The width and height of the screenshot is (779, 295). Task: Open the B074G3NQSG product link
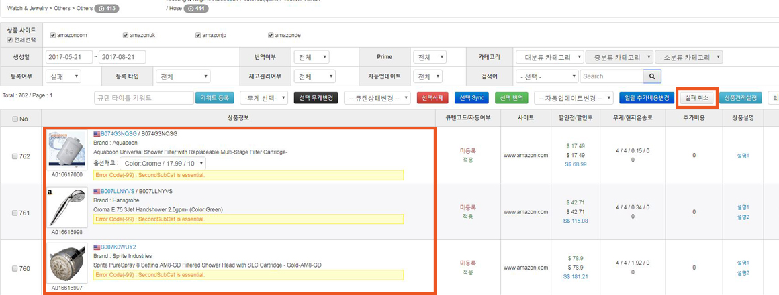[119, 134]
